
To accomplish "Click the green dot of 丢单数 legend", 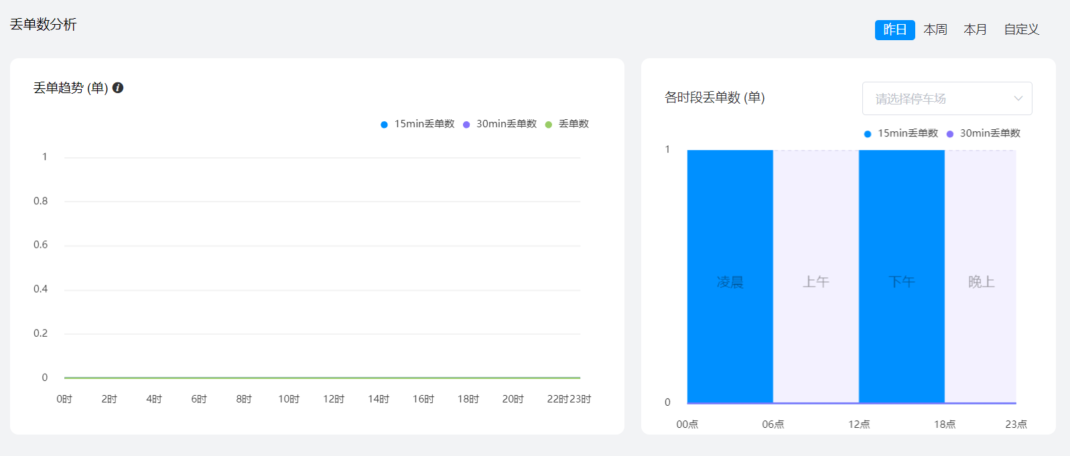I will pyautogui.click(x=549, y=125).
